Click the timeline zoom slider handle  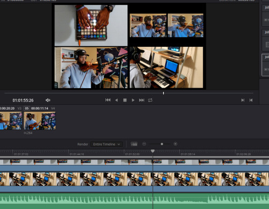162,144
